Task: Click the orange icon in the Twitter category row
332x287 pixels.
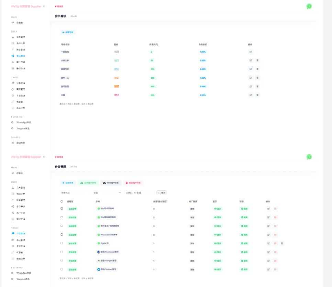Action: (275, 269)
